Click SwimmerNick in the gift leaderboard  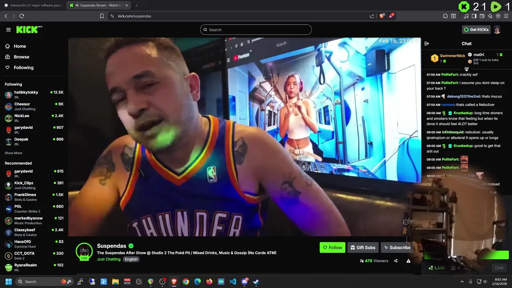point(452,56)
